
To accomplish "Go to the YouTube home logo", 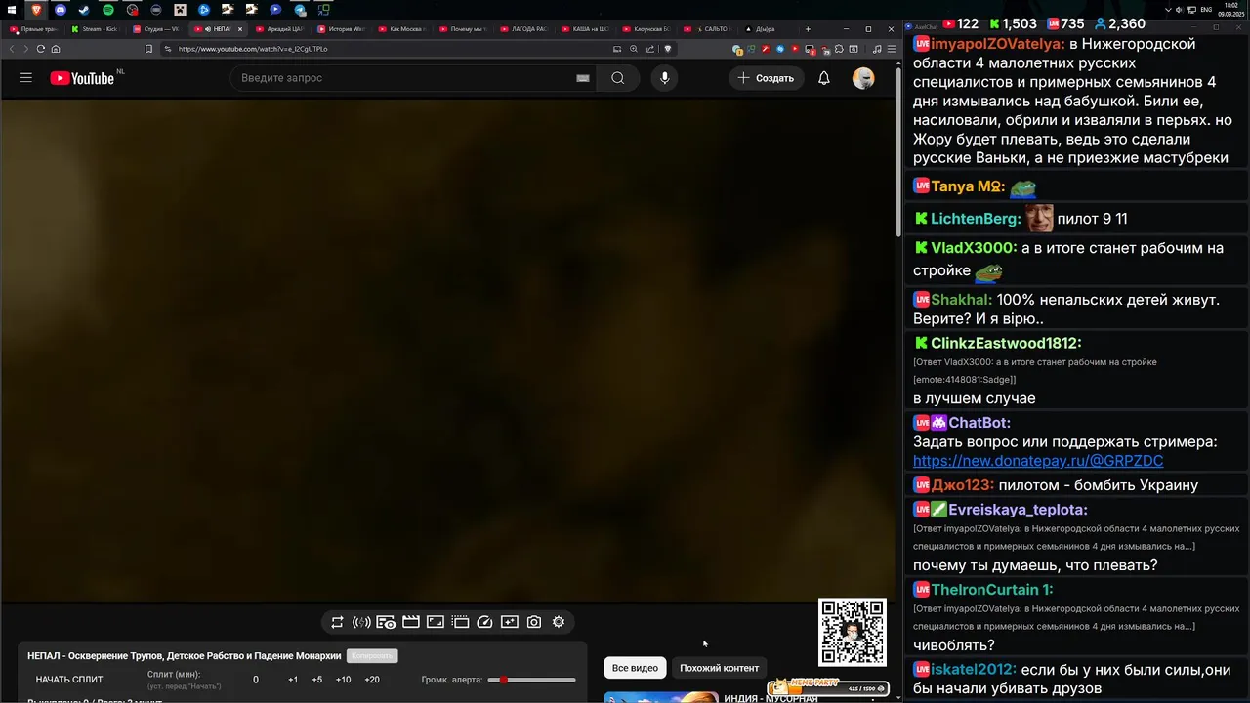I will pyautogui.click(x=83, y=78).
